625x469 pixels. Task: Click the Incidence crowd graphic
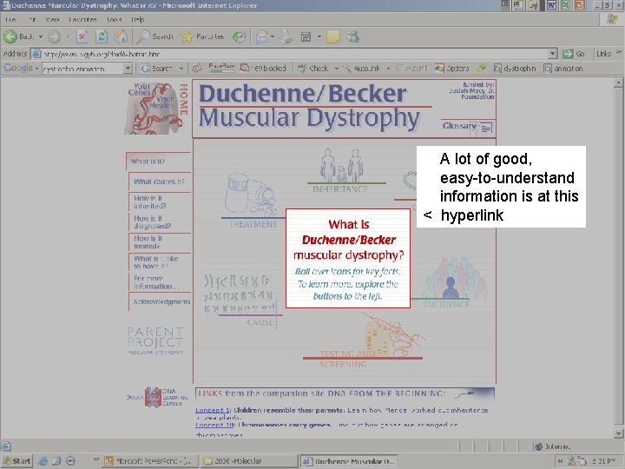click(454, 279)
